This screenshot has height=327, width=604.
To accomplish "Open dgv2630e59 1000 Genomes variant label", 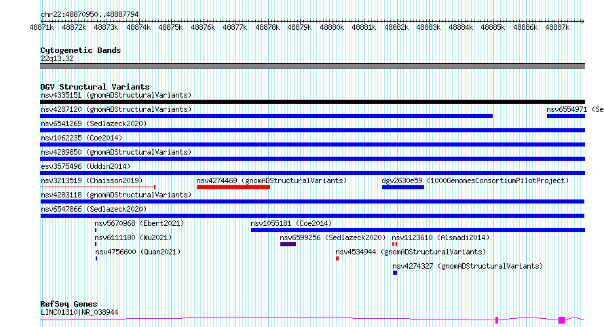I will [x=475, y=180].
